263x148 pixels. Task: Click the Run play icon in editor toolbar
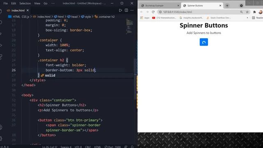(120, 10)
